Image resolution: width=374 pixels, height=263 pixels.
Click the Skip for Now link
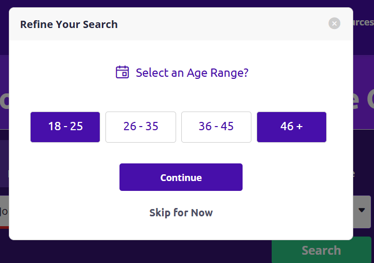181,213
